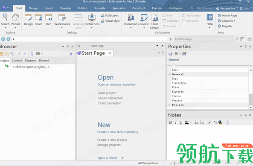
Task: Expand the Open a Portal dropdown arrow
Action: click(122, 158)
